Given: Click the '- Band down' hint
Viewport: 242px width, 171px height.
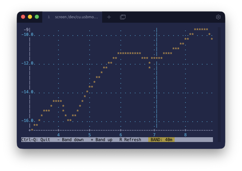Looking at the screenshot, I should [x=70, y=140].
